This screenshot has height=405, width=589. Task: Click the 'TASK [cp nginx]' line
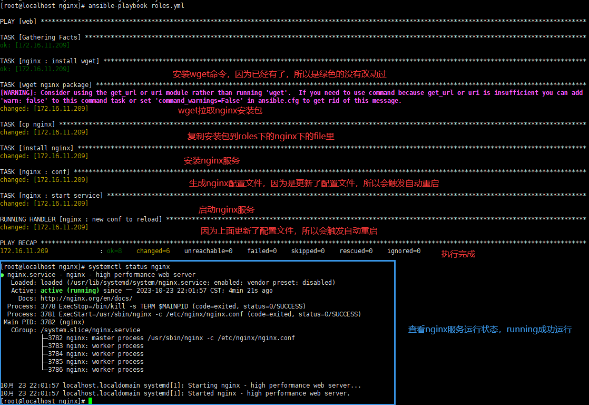pos(293,124)
